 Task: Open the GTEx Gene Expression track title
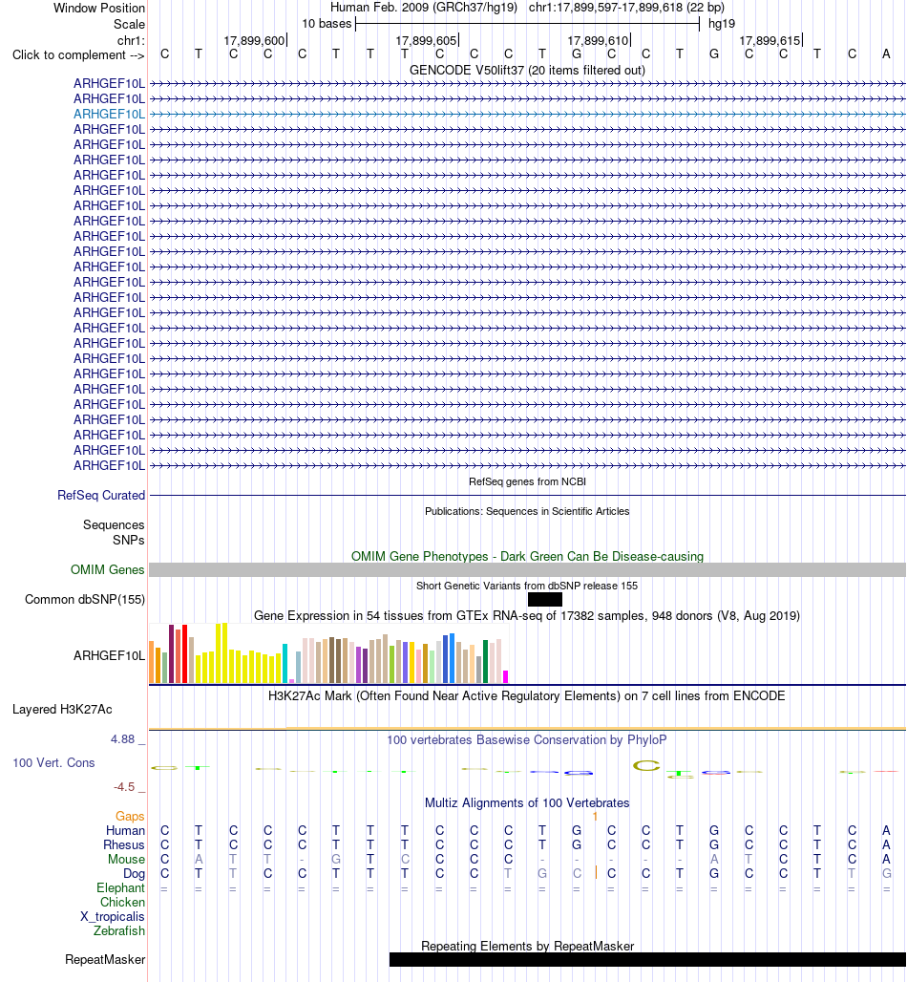pyautogui.click(x=527, y=615)
